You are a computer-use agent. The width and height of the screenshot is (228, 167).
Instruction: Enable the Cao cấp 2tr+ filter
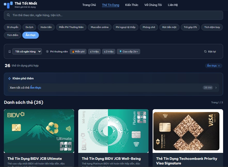[x=128, y=52]
